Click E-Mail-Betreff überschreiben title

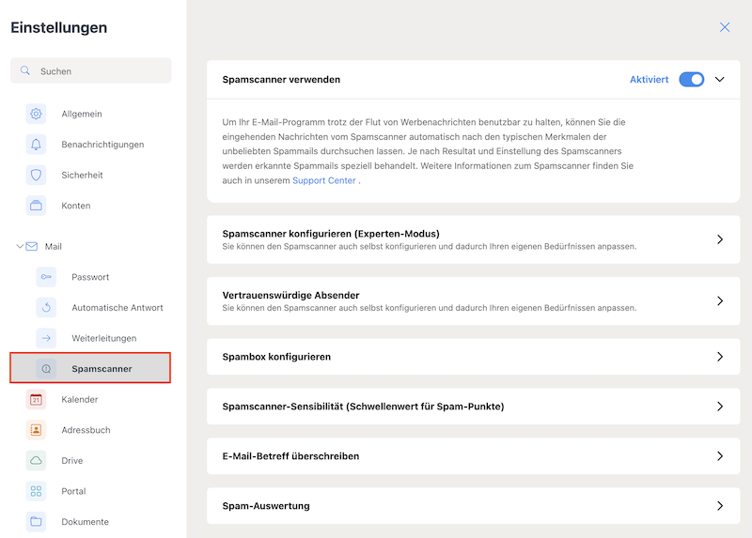tap(290, 456)
